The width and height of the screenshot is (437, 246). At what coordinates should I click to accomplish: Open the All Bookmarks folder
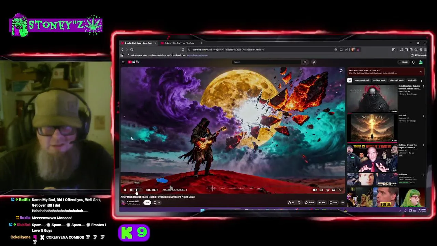(419, 55)
